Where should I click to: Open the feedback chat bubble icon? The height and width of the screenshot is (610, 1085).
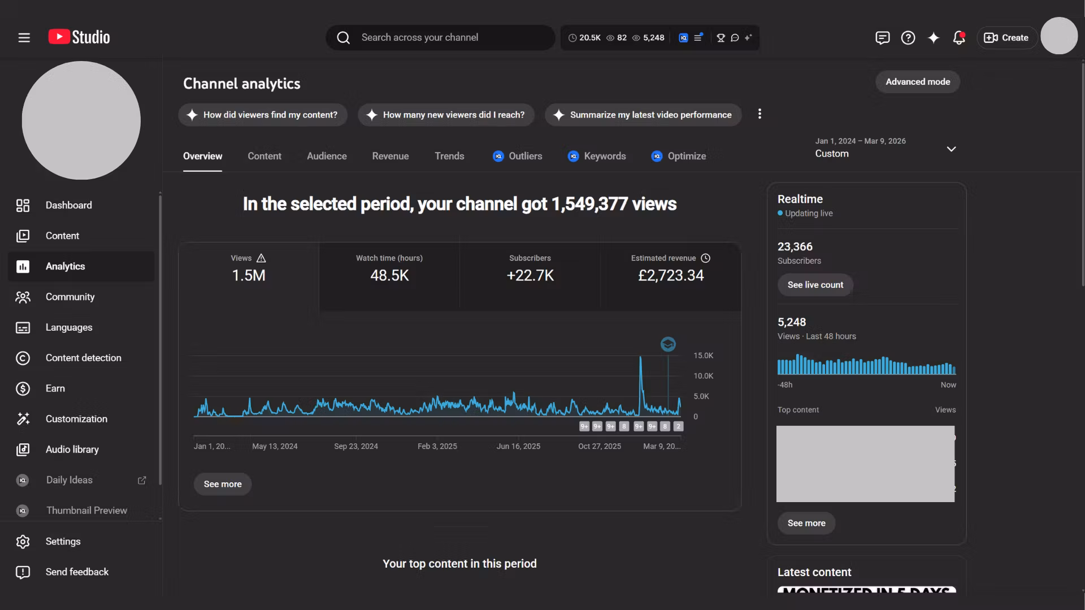882,37
